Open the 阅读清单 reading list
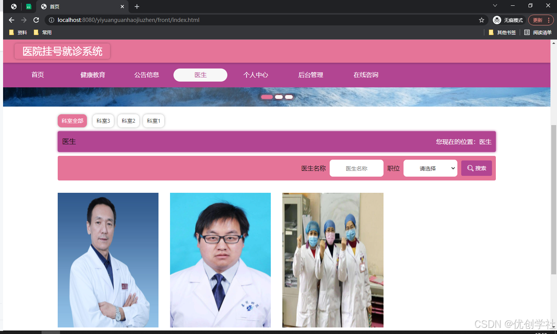Screen dimensions: 557x334 538,33
